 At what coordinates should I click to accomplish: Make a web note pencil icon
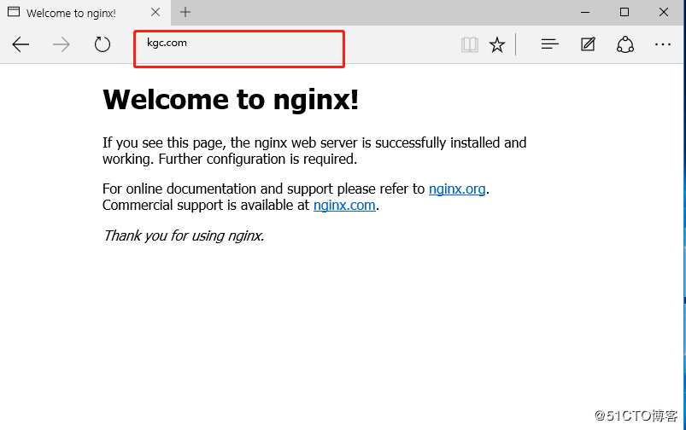pos(588,44)
